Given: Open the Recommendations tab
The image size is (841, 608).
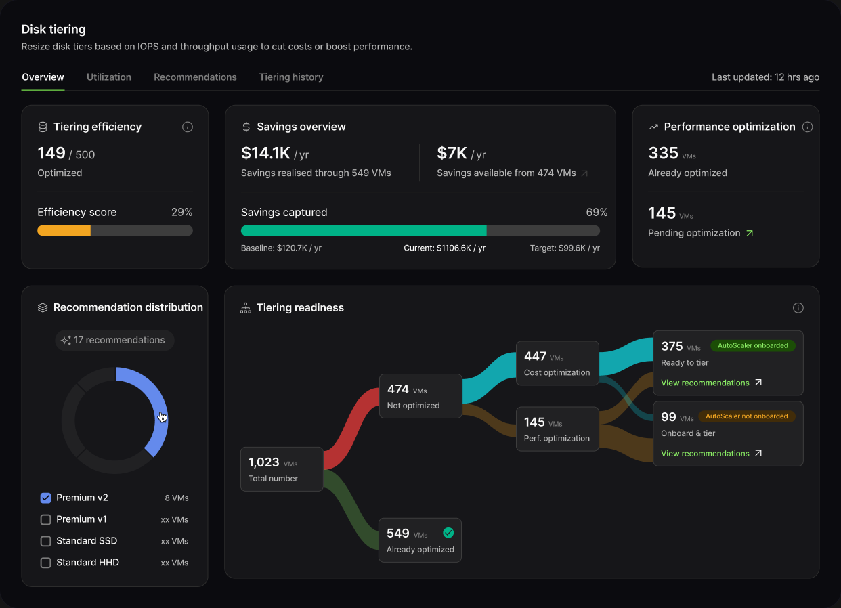Looking at the screenshot, I should pos(195,77).
